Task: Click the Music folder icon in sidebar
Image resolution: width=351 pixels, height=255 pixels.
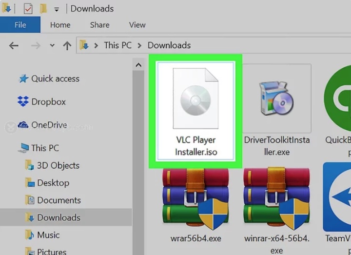Action: pyautogui.click(x=30, y=235)
